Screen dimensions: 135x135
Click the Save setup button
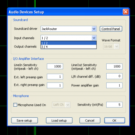[24, 120]
